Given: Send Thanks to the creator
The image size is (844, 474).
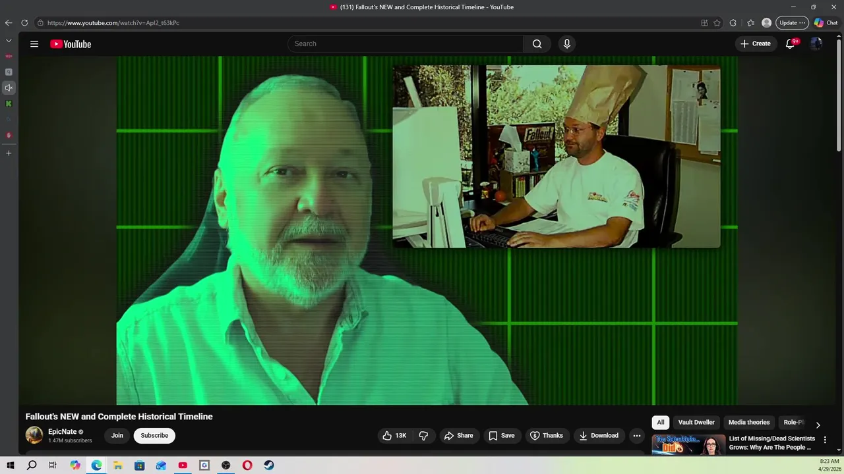Looking at the screenshot, I should click(x=547, y=435).
